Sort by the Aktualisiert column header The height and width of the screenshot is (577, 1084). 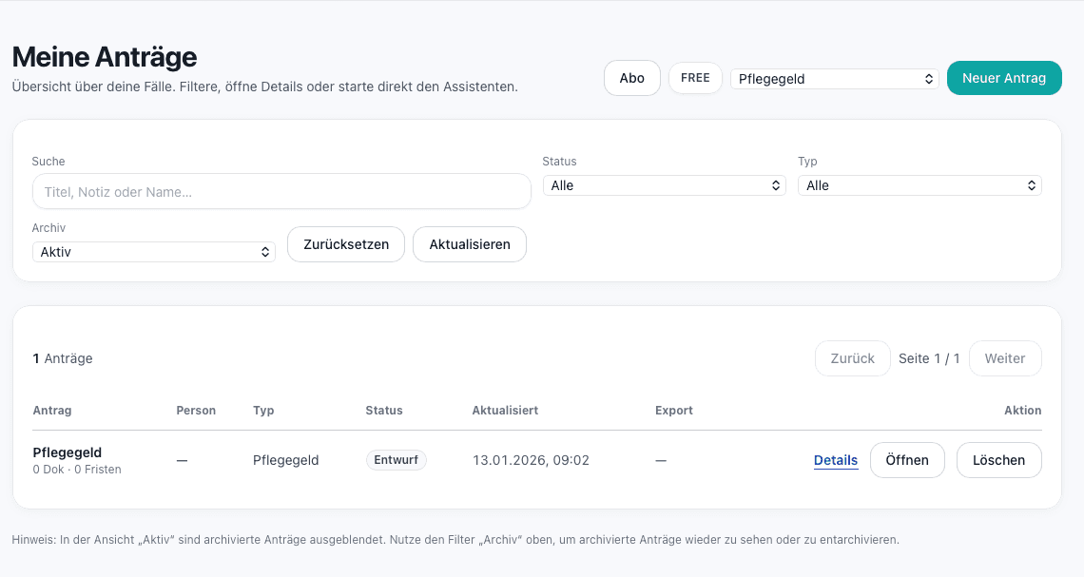pos(504,410)
